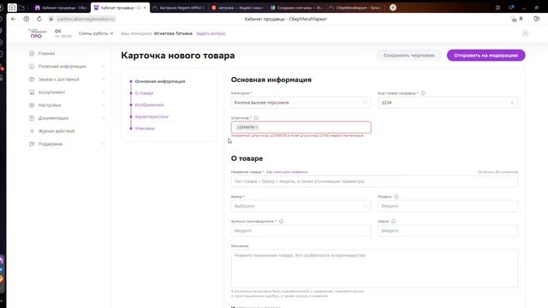Open the user profile avatar icon
The width and height of the screenshot is (548, 308).
pyautogui.click(x=525, y=33)
